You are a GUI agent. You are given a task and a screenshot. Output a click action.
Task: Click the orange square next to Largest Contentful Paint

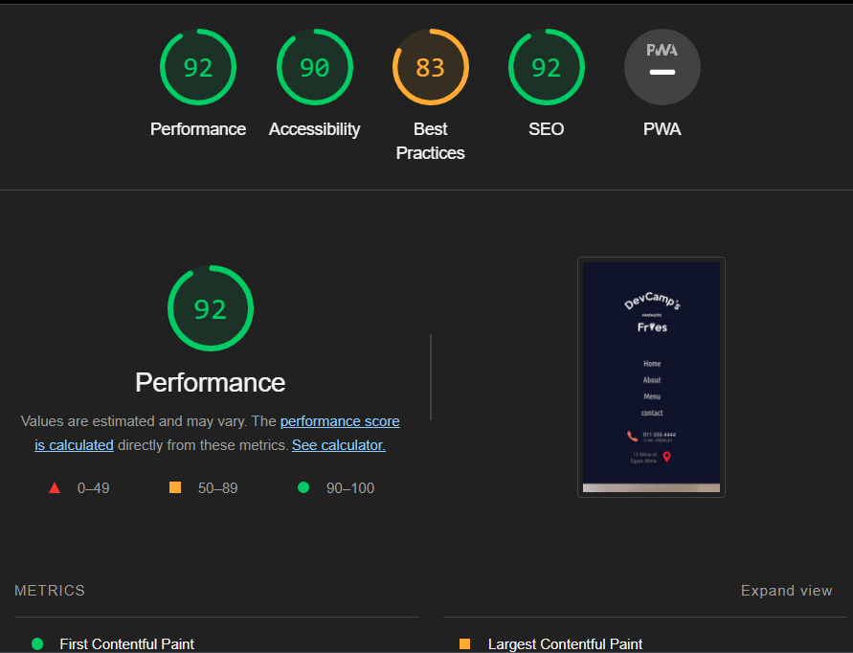pyautogui.click(x=466, y=643)
